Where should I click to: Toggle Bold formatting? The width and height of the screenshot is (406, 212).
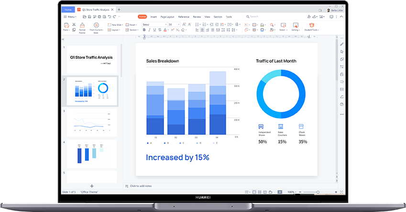point(144,30)
